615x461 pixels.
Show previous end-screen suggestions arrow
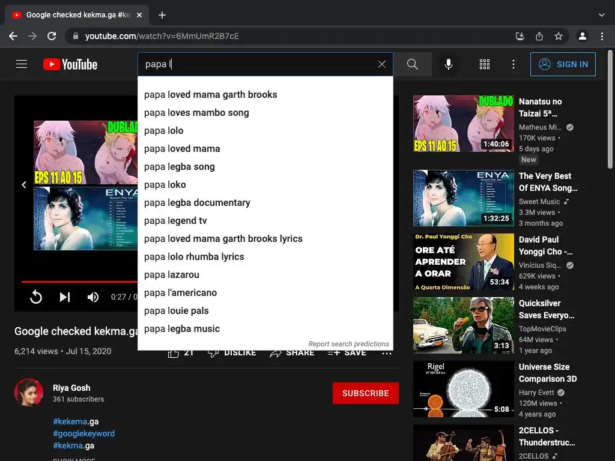tap(24, 185)
